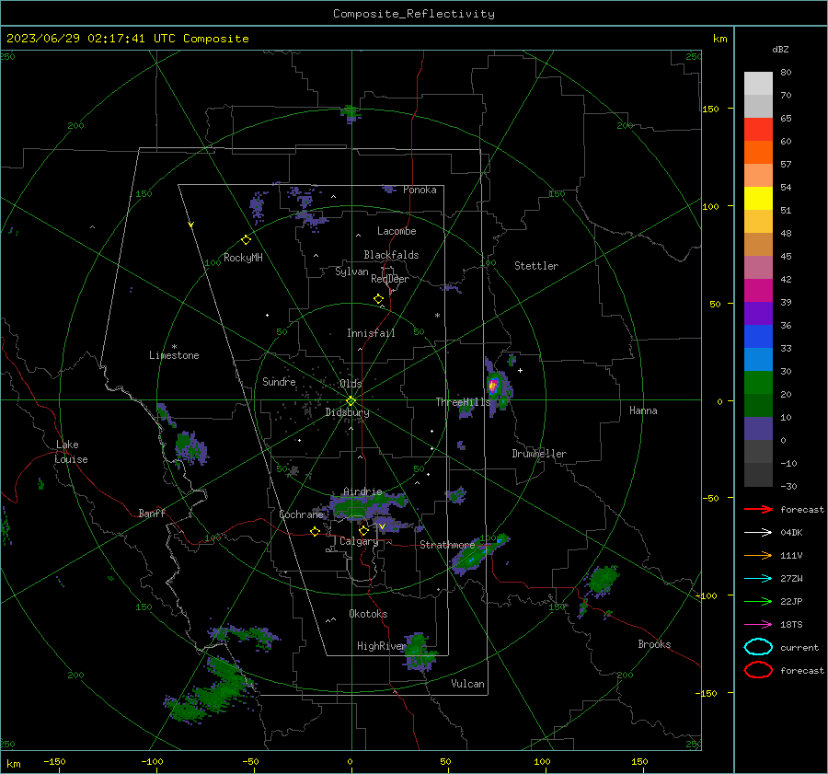Click the yellow diamond marker above Calgary label
Viewport: 828px width, 774px height.
[x=363, y=530]
